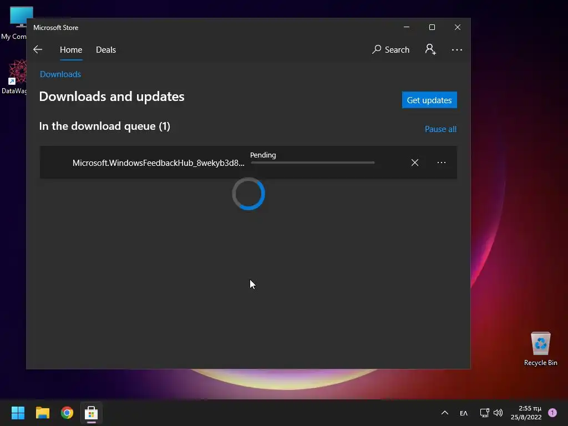Select the Recycle Bin desktop icon
Image resolution: width=568 pixels, height=426 pixels.
click(540, 349)
